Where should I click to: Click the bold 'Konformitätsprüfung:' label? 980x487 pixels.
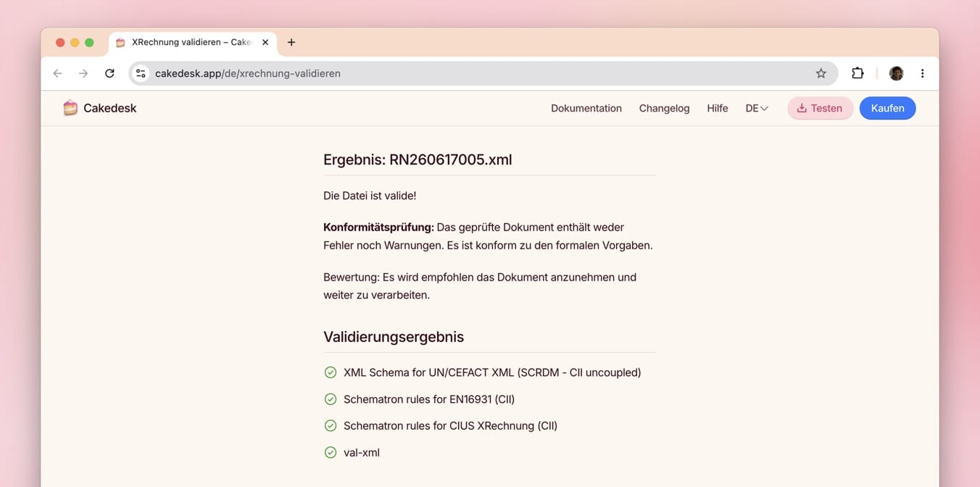coord(378,228)
